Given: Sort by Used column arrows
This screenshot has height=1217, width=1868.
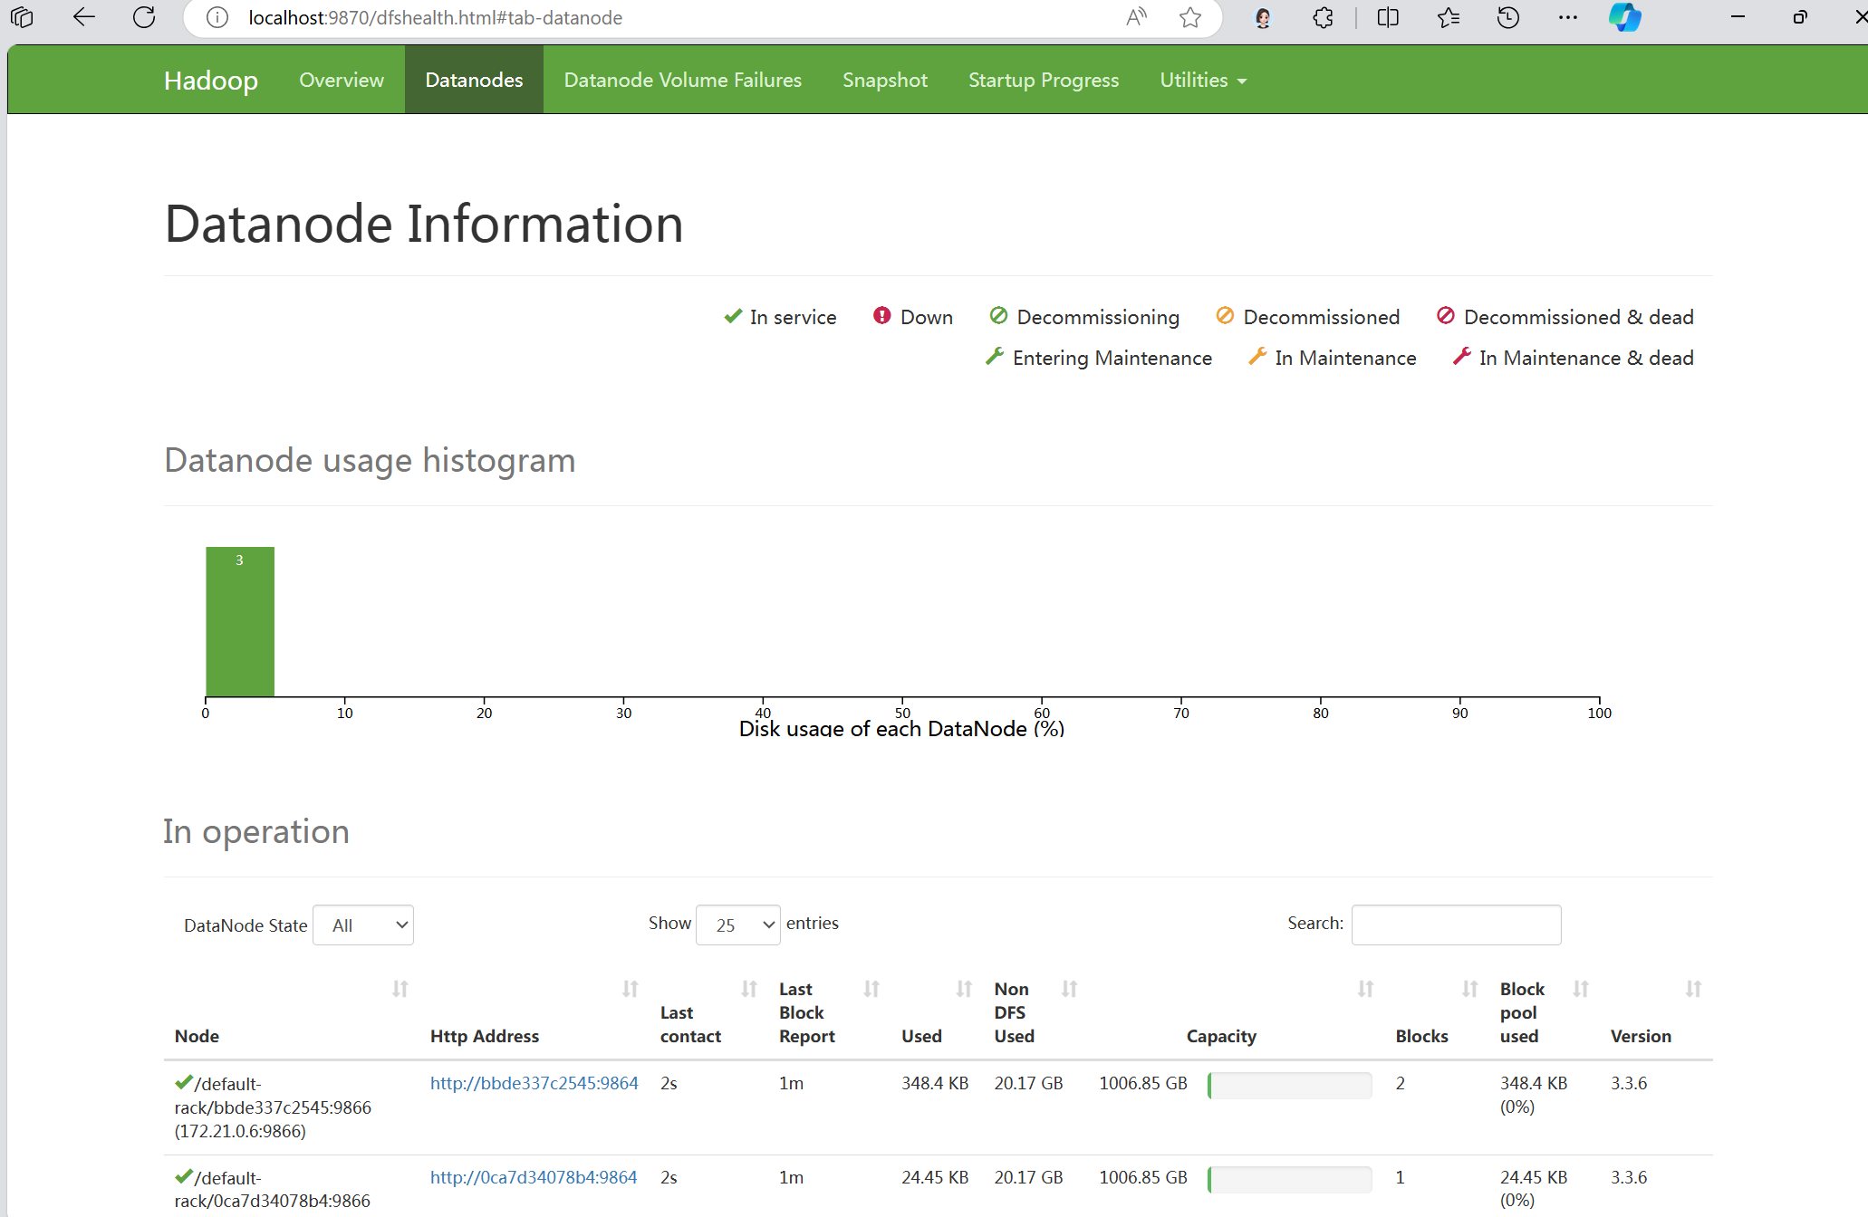Looking at the screenshot, I should click(964, 989).
